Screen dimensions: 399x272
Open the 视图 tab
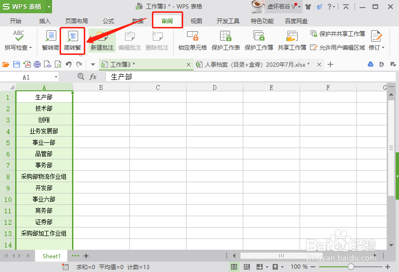pos(196,21)
